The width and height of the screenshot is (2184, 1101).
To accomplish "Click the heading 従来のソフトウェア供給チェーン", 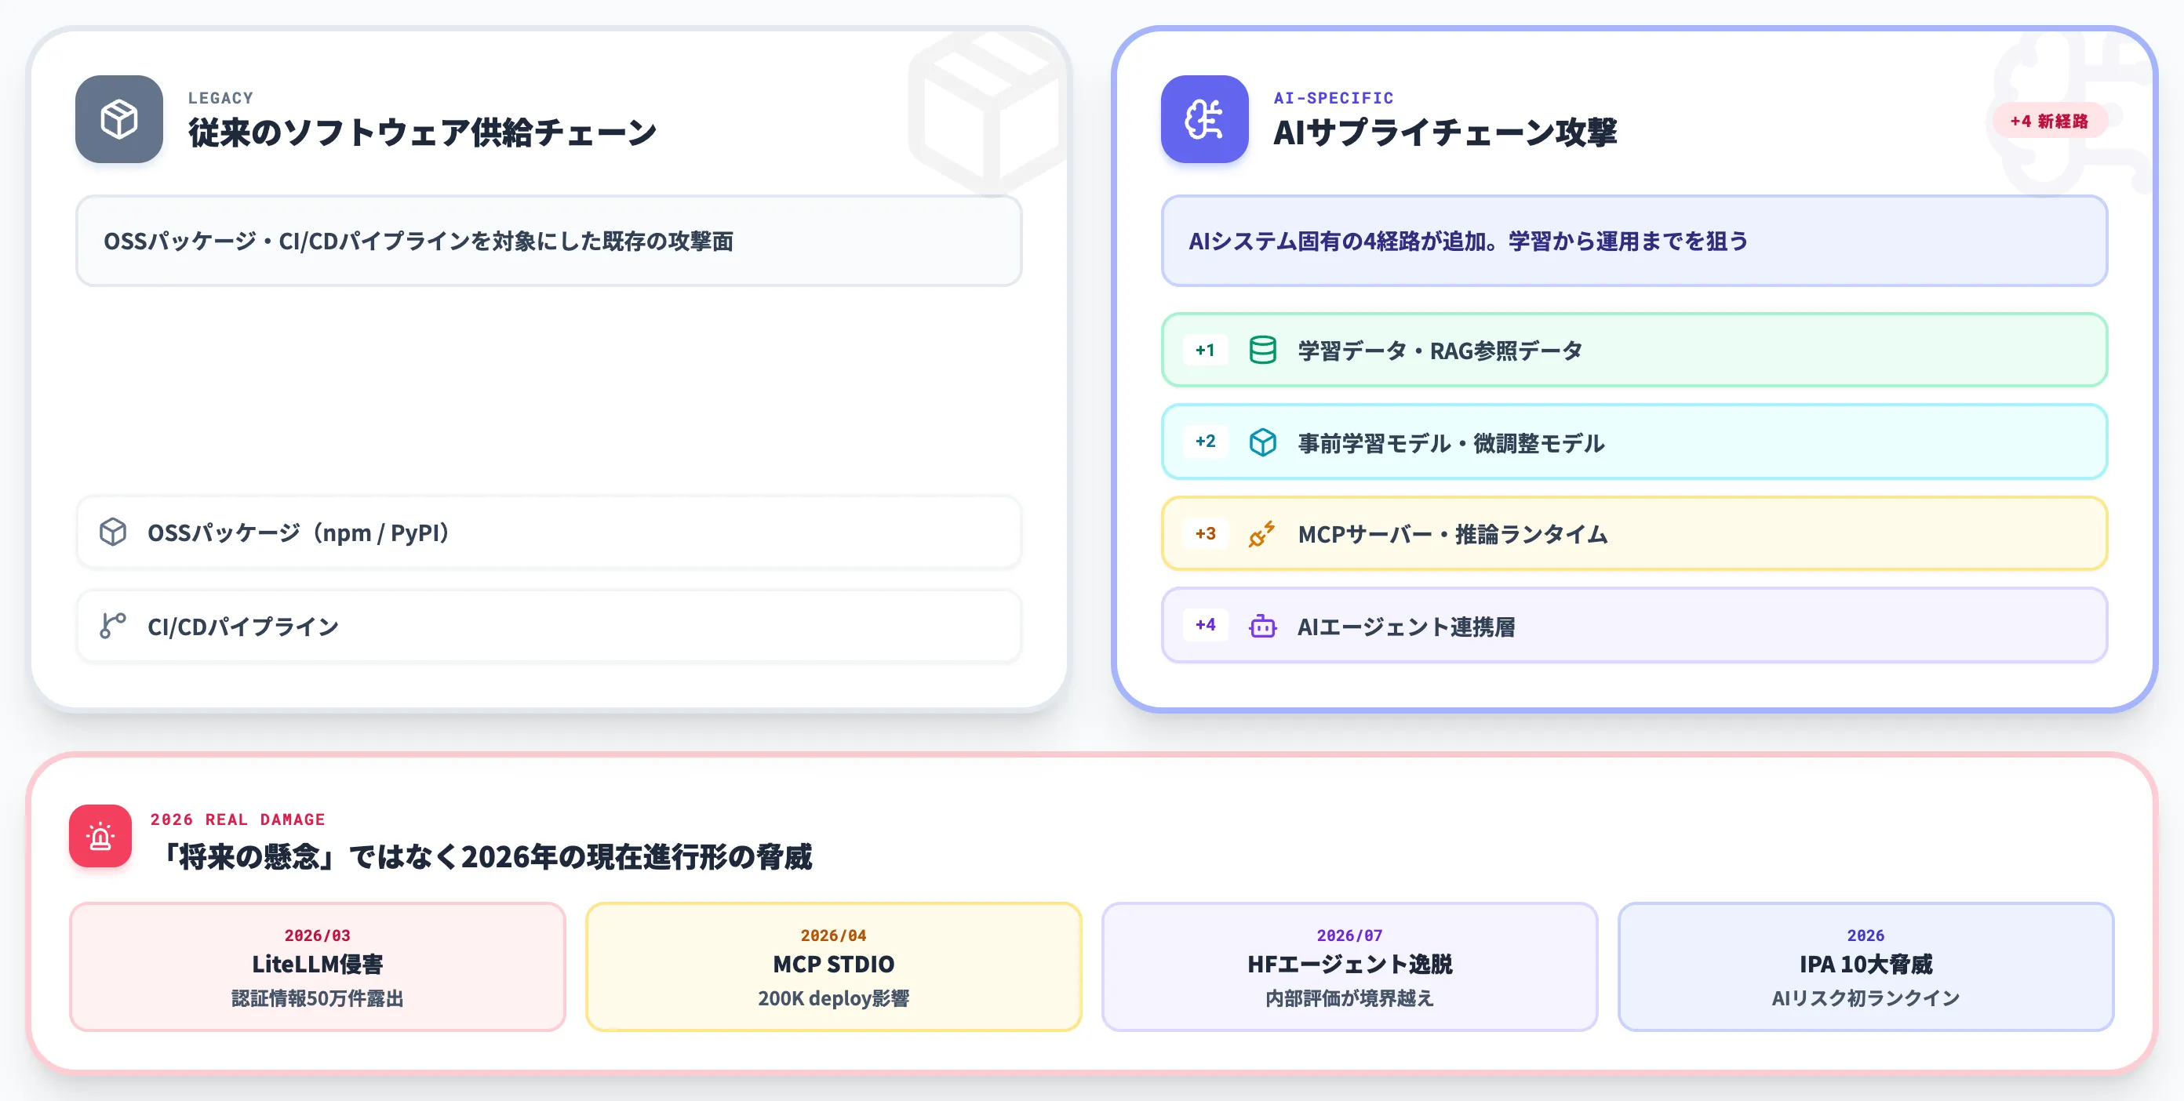I will pos(422,133).
